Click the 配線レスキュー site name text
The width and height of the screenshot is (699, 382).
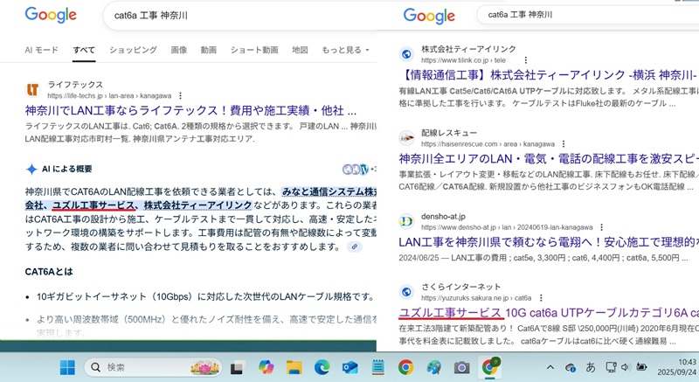tap(449, 133)
